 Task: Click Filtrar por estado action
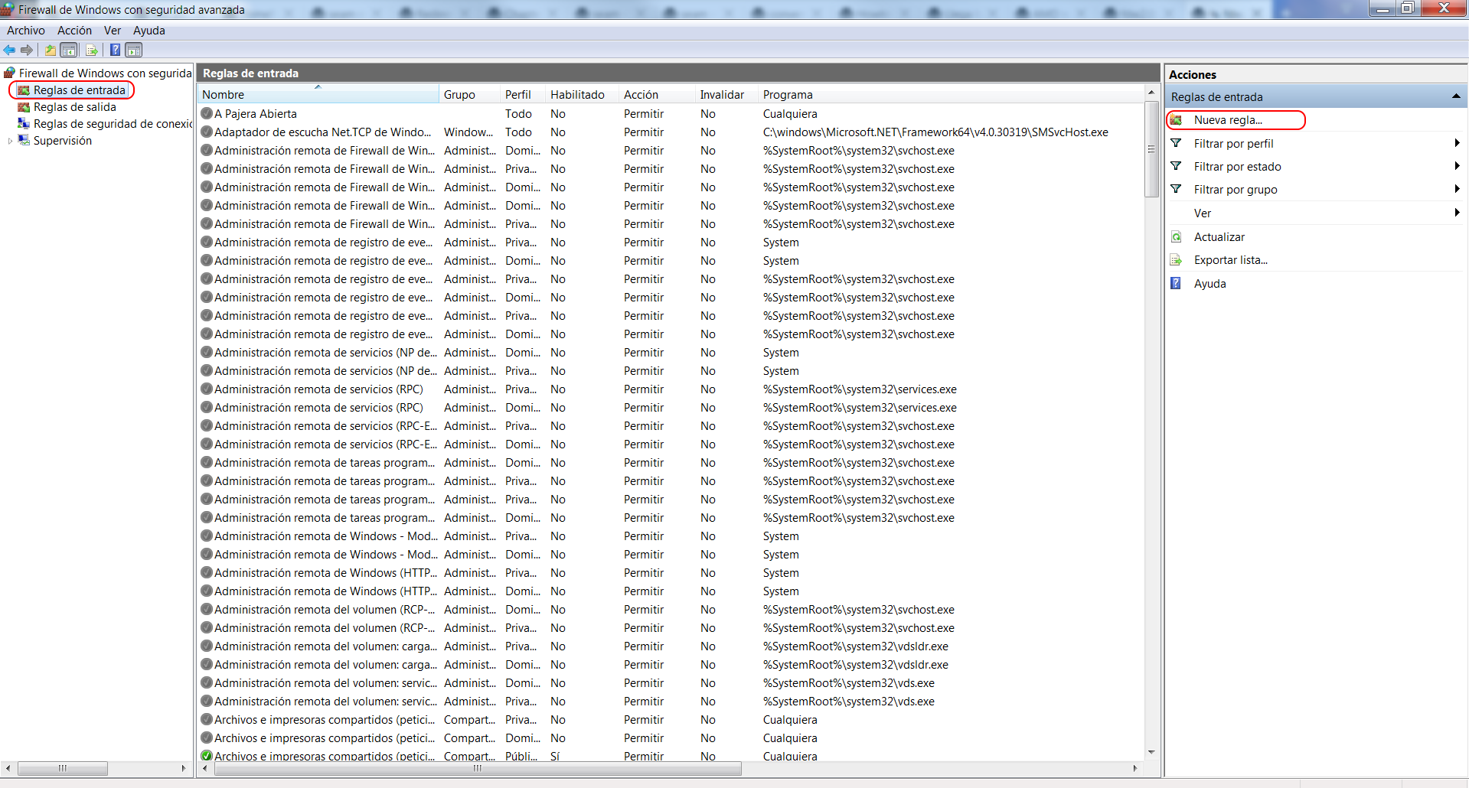[x=1237, y=166]
